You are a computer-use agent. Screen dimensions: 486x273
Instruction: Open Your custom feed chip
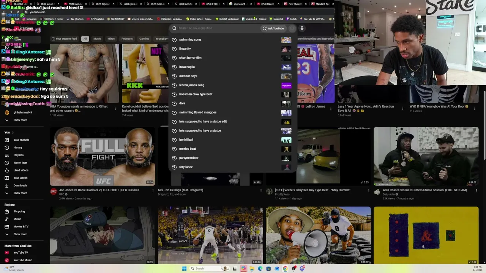[x=64, y=39]
